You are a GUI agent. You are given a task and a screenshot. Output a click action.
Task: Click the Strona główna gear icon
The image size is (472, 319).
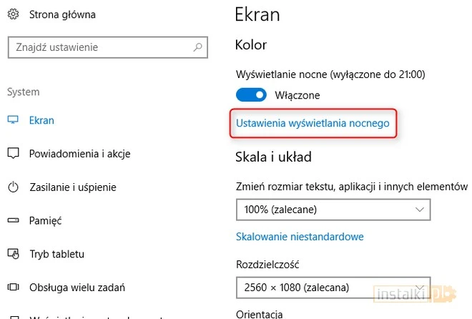tap(13, 14)
